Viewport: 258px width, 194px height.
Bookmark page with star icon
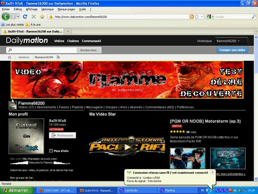[196, 17]
